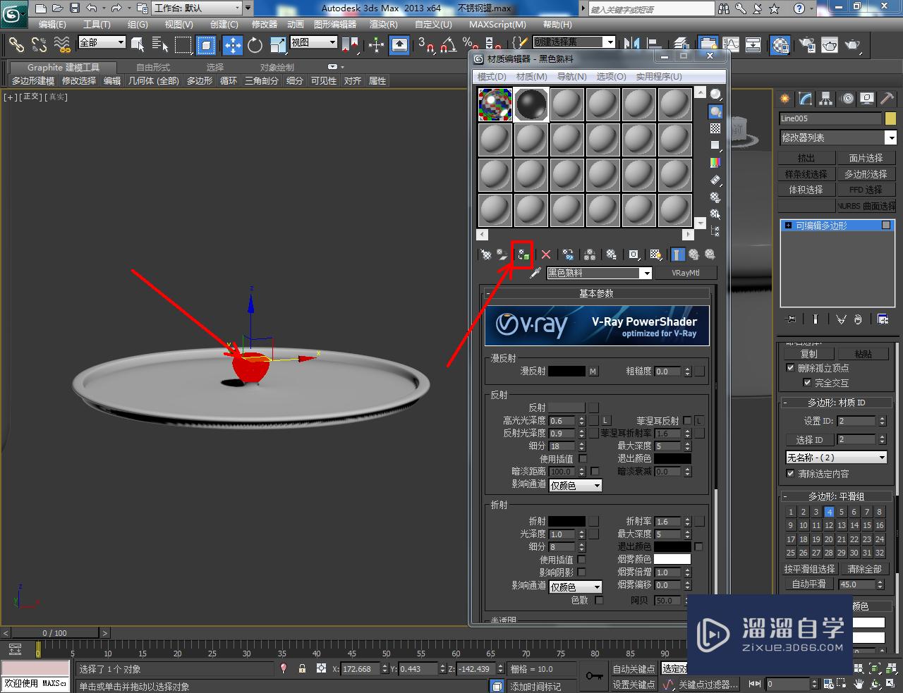Switch to the 自由形式 ribbon tab
Viewport: 903px width, 693px height.
[x=153, y=67]
